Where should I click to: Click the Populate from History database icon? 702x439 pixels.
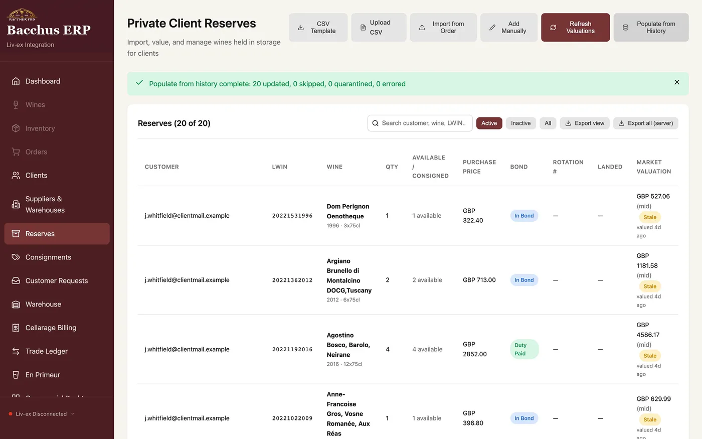[625, 28]
